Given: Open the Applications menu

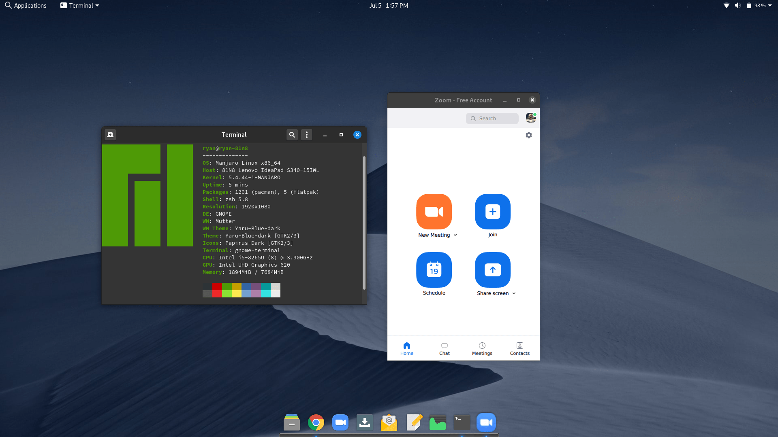Looking at the screenshot, I should [25, 5].
